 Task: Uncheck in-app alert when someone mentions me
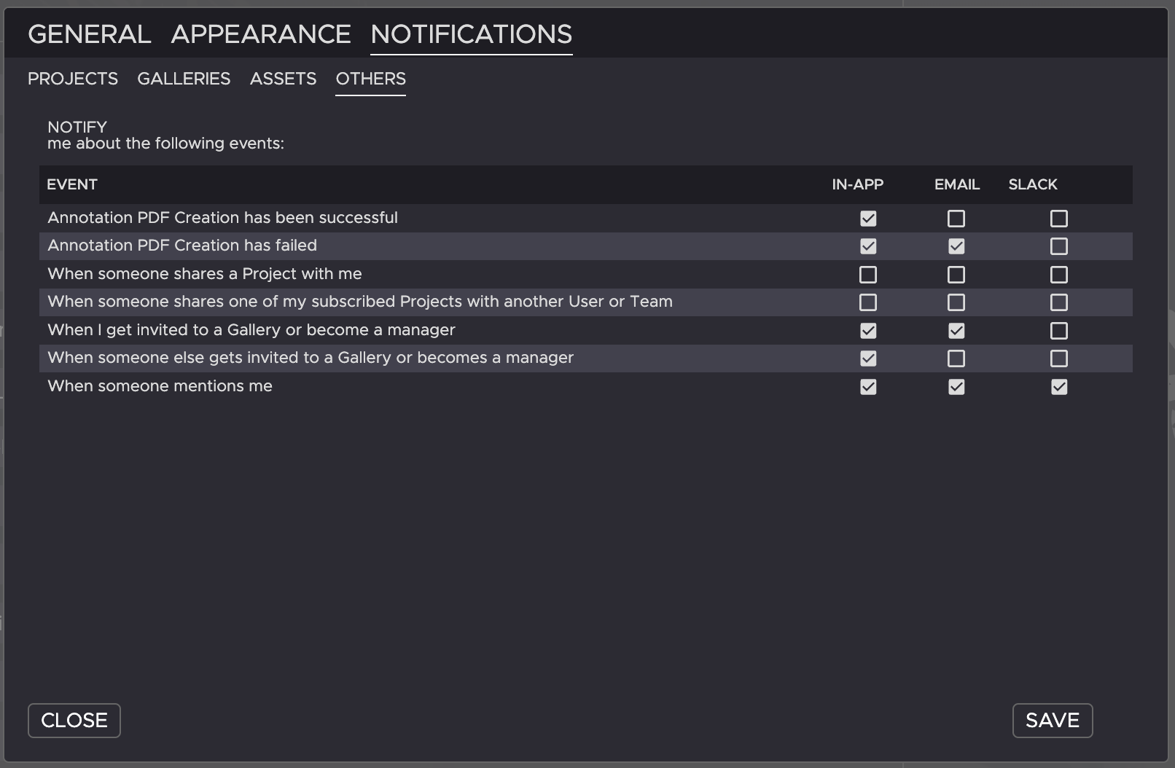868,387
